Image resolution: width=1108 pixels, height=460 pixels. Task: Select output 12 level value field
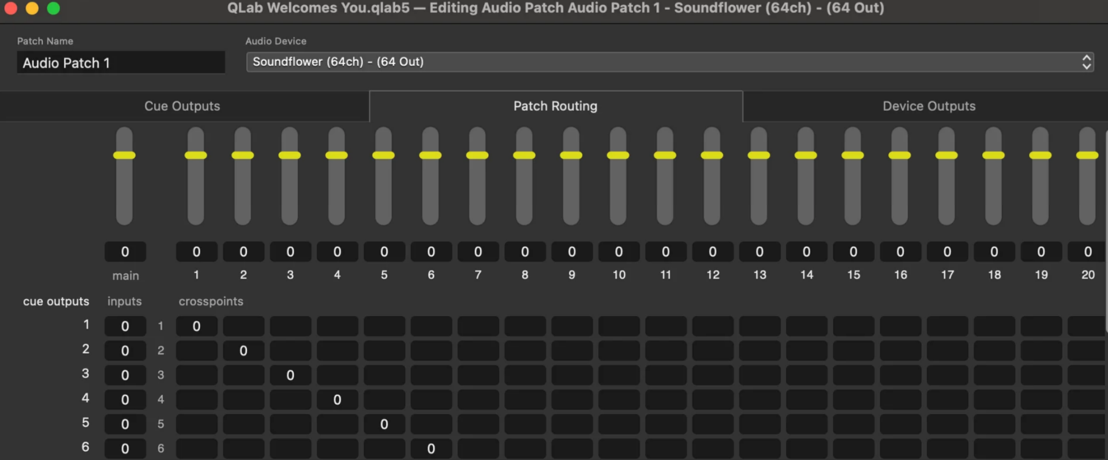(x=713, y=252)
